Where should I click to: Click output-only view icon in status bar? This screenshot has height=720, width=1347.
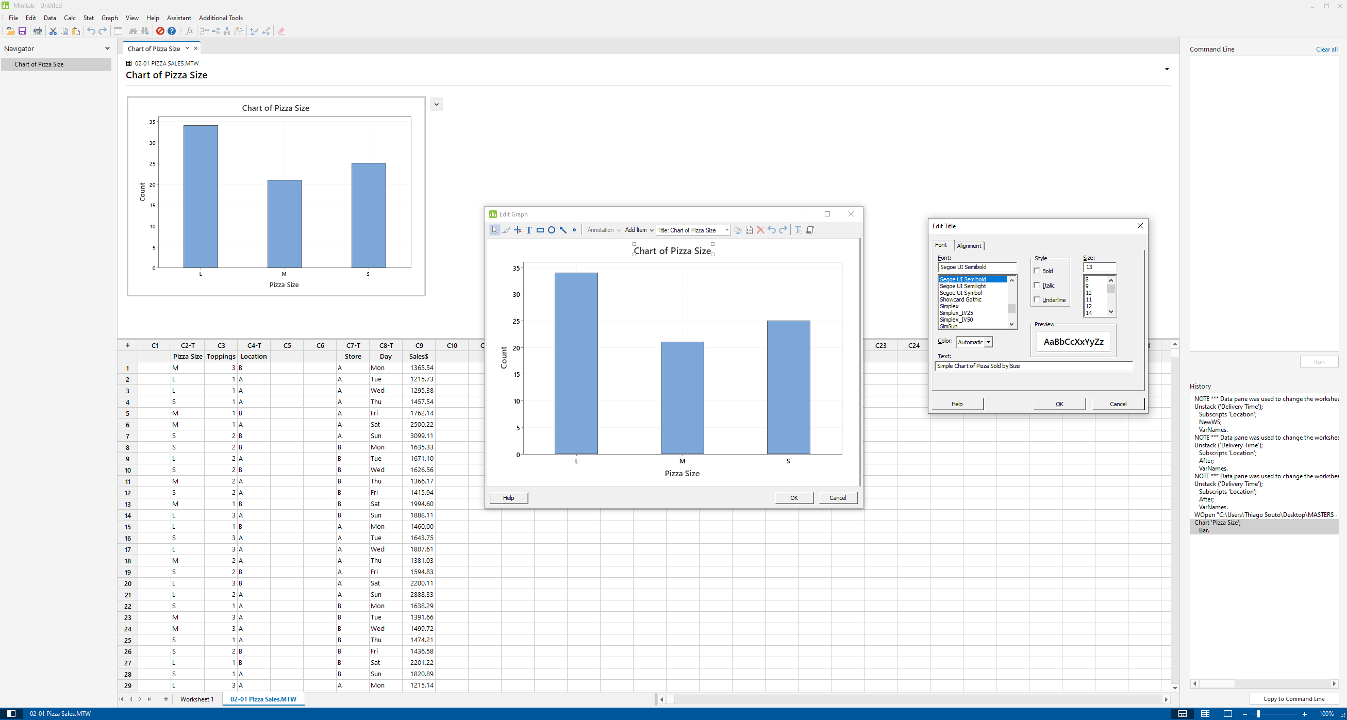pos(1228,714)
